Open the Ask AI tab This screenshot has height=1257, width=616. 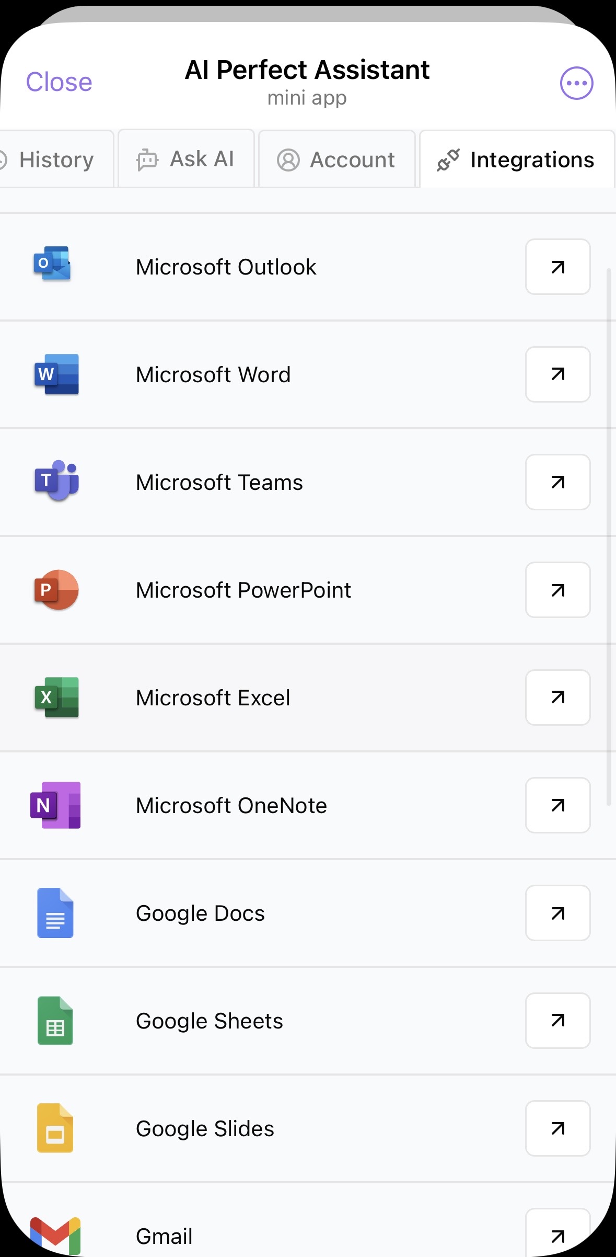pos(186,159)
